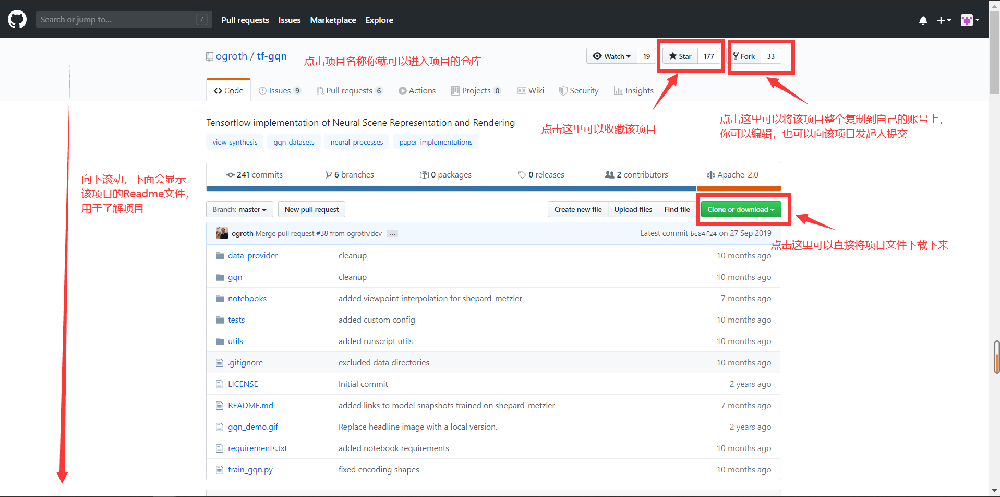Viewport: 1000px width, 497px height.
Task: Open the notebooks folder
Action: coord(247,298)
